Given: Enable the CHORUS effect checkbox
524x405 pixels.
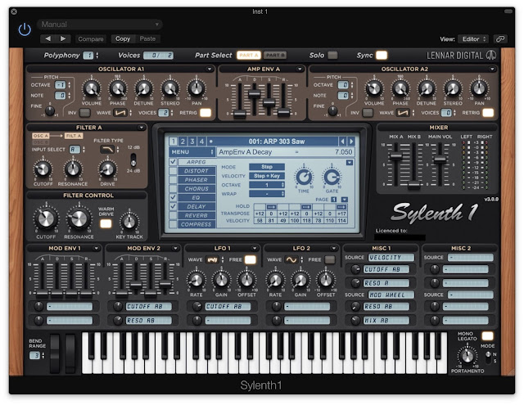Looking at the screenshot, I should 173,189.
